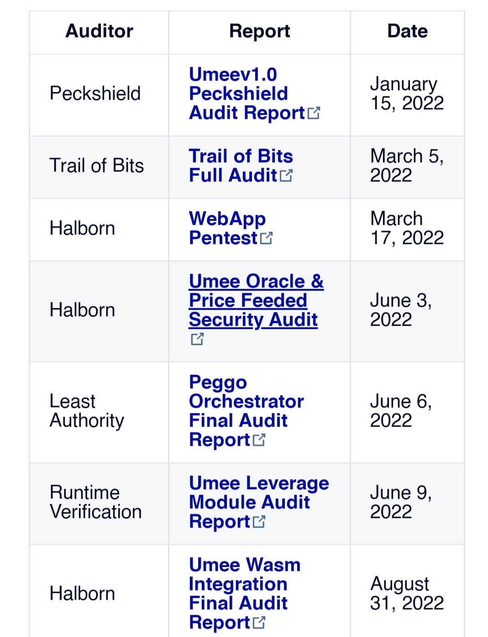This screenshot has height=637, width=488.
Task: Click external-link icon beside Trail of Bits Full Audit
Action: (286, 175)
